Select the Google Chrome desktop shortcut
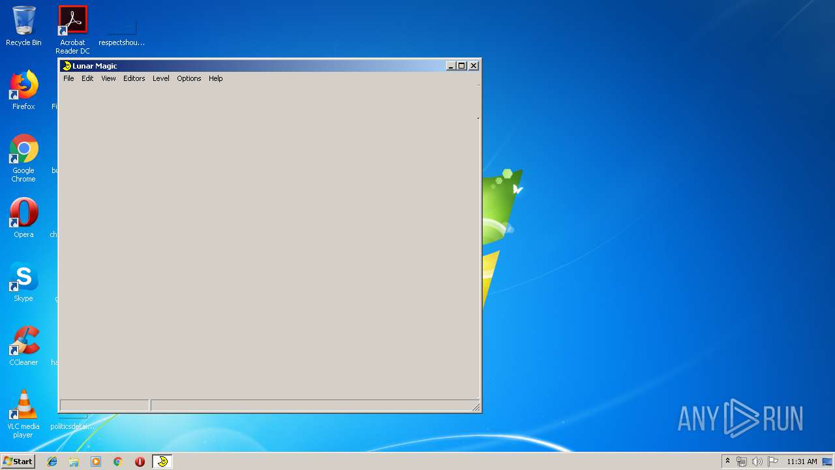Viewport: 835px width, 470px height. coord(23,158)
